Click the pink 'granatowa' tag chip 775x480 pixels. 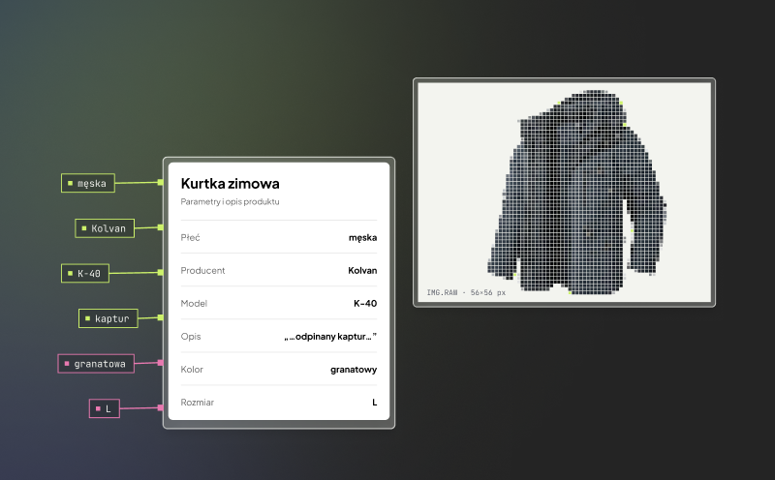96,364
